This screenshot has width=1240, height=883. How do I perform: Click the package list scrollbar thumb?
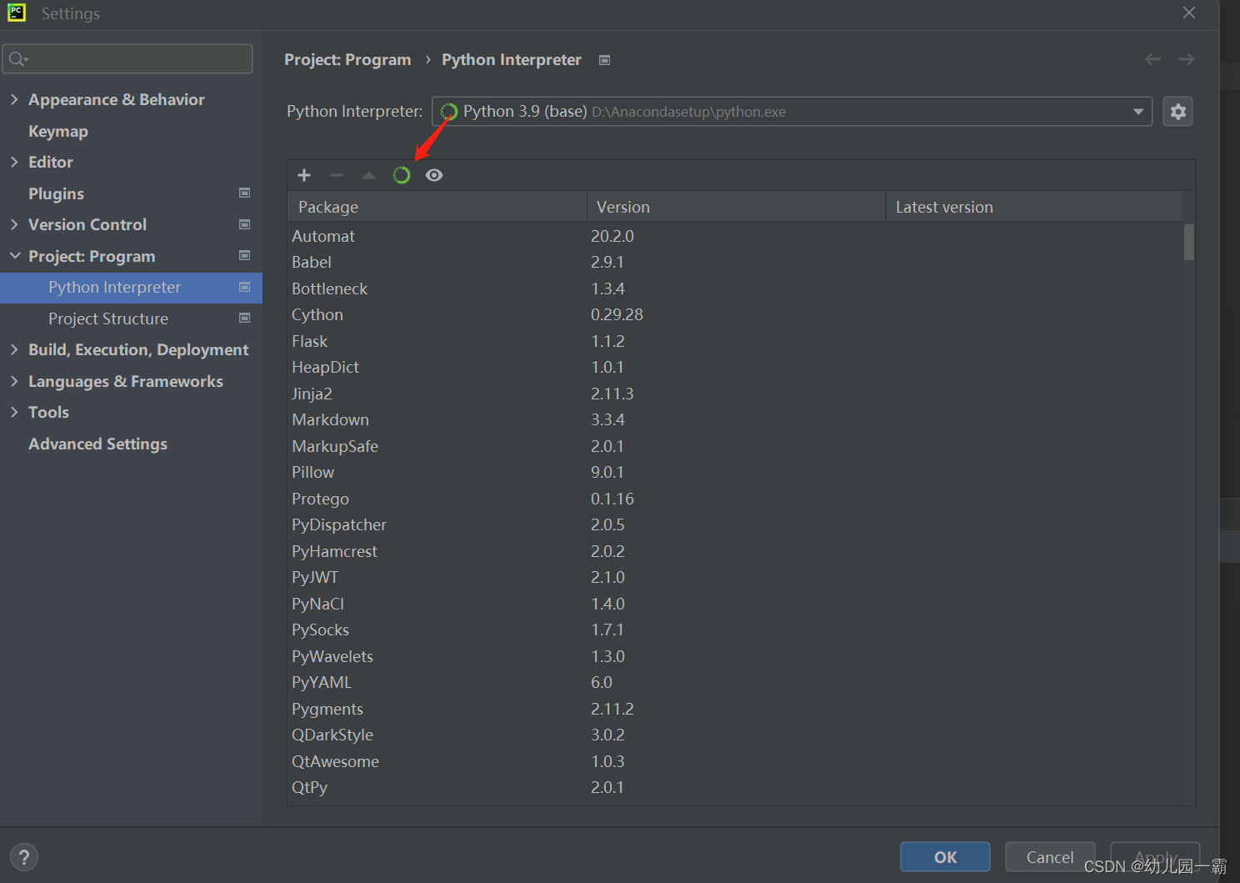[x=1189, y=242]
